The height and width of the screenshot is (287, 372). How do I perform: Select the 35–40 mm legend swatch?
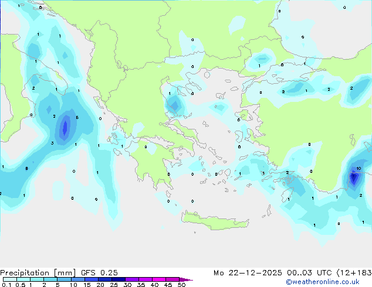coord(146,279)
